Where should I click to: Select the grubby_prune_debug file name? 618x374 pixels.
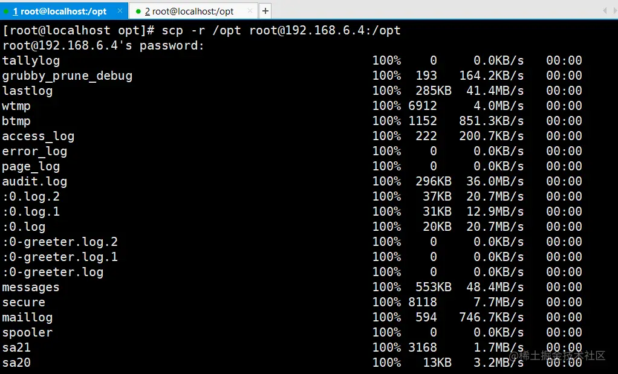pyautogui.click(x=67, y=76)
